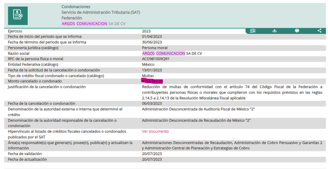328x169 pixels.
Task: Click the green Condonaciones document icon
Action: pos(18,15)
